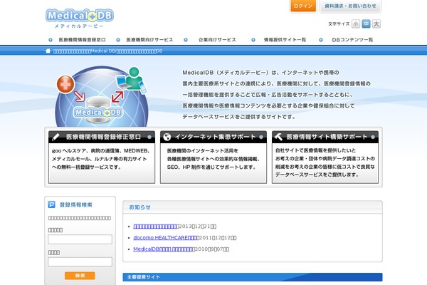The width and height of the screenshot is (427, 285).
Task: Click the お知らせ section heading
Action: click(139, 207)
